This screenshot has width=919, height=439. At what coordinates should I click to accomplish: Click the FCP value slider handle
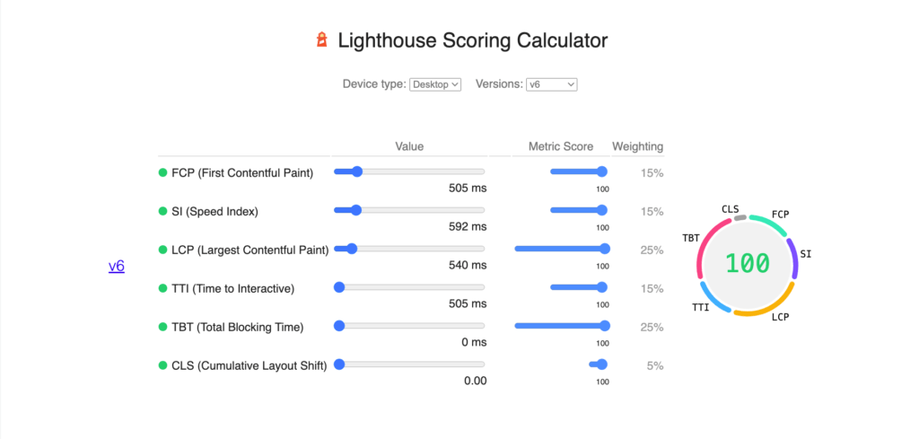(356, 171)
